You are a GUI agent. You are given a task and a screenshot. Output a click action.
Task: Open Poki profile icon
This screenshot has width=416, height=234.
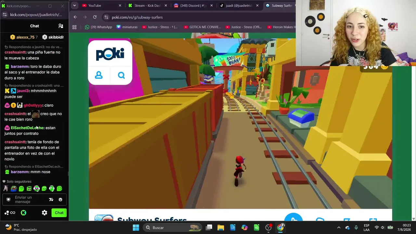point(99,75)
